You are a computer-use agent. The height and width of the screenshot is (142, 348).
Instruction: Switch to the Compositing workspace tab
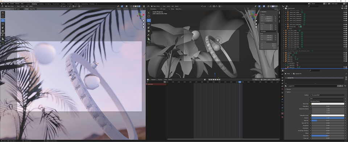click(x=84, y=4)
